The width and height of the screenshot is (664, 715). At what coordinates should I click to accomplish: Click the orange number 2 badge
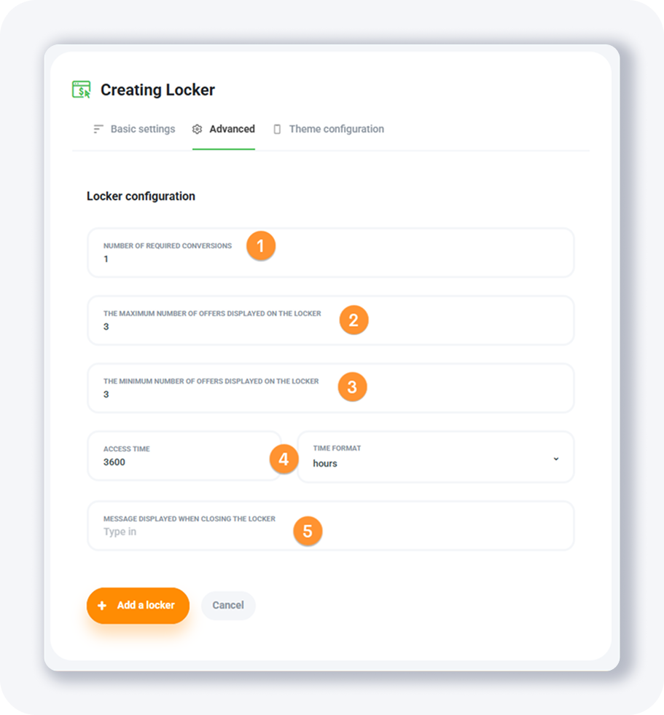pyautogui.click(x=354, y=320)
